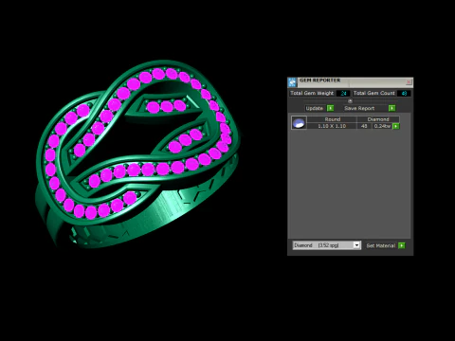The width and height of the screenshot is (455, 341).
Task: Click the gem quantity cell showing 48
Action: 364,126
